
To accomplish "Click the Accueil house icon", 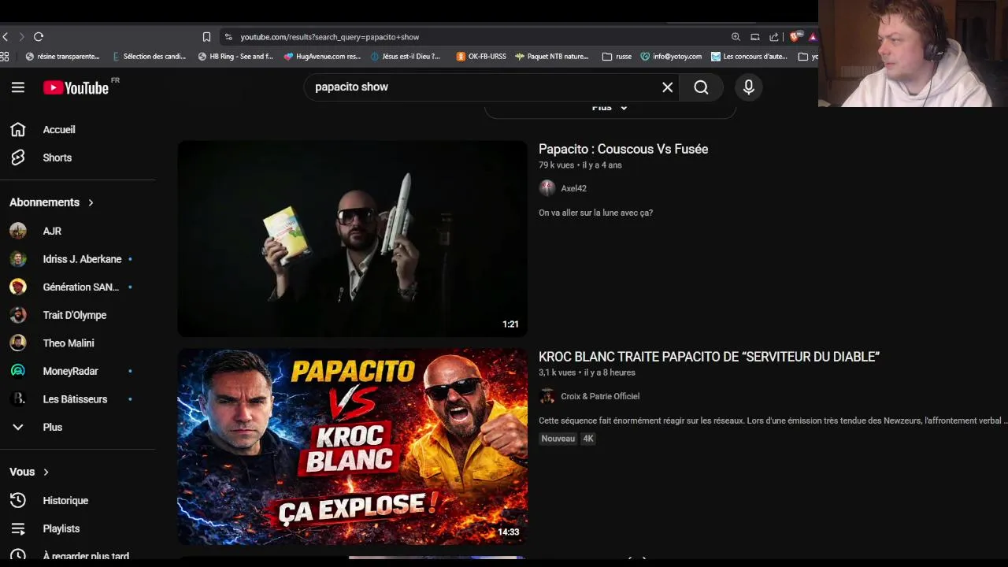I will (18, 130).
